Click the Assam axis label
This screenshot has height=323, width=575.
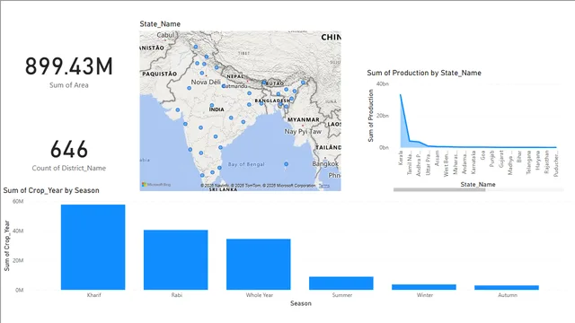point(437,158)
